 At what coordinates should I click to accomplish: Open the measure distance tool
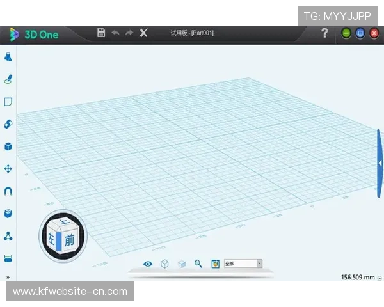pos(8,258)
